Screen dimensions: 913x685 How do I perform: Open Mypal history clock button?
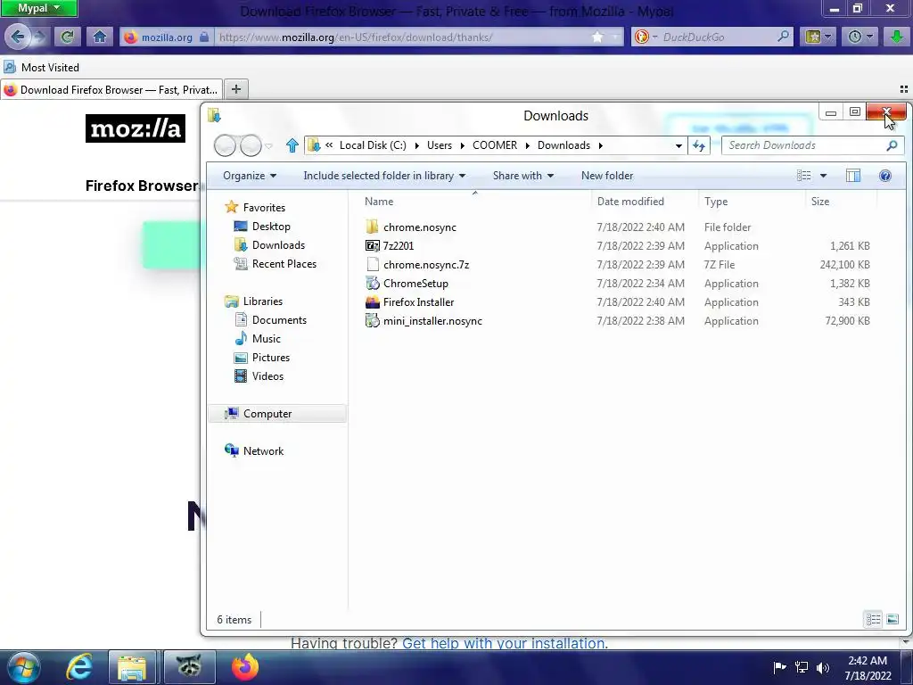click(x=860, y=37)
